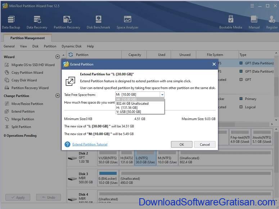
Task: Open the Partition Recovery tool
Action: coord(67,22)
